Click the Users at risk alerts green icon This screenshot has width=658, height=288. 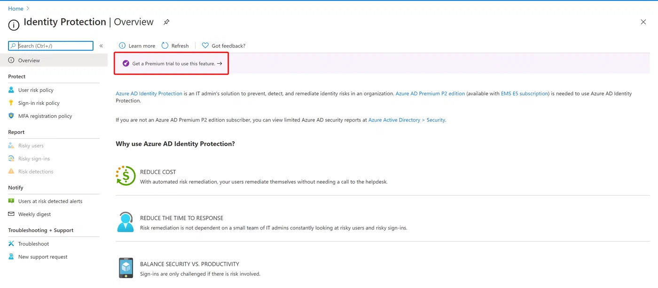pyautogui.click(x=11, y=201)
